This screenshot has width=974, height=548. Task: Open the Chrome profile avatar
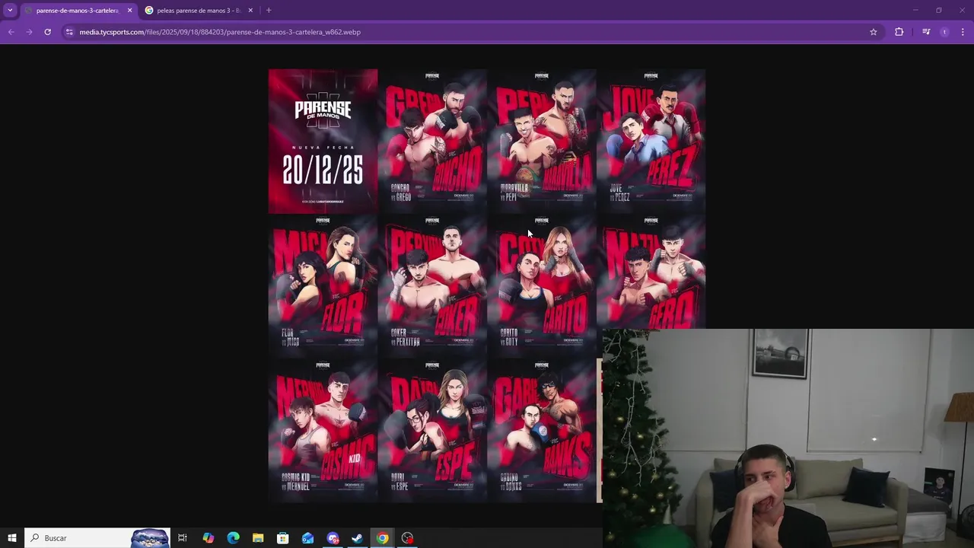point(944,32)
